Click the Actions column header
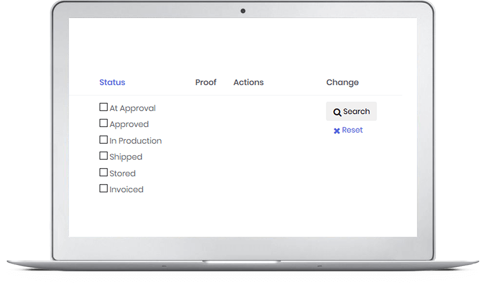This screenshot has width=485, height=283. click(x=249, y=83)
